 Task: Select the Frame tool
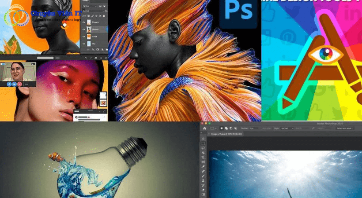[x=203, y=162]
